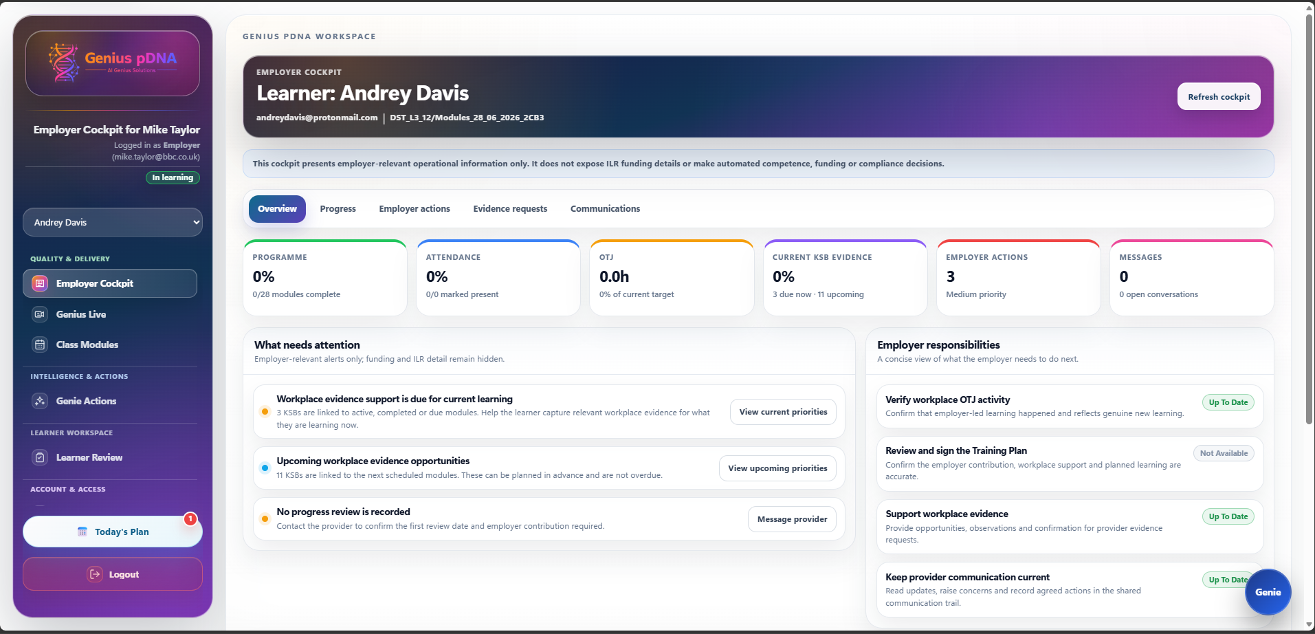The image size is (1315, 634).
Task: Click Up To Date badge for Support workplace evidence
Action: [1228, 516]
